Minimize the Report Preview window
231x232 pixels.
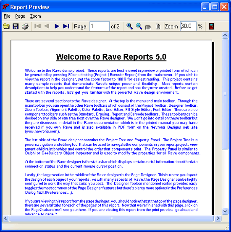205,7
